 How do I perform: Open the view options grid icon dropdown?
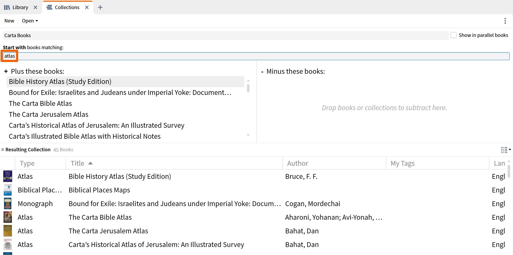click(x=506, y=150)
